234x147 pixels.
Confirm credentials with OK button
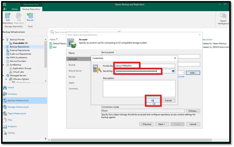click(x=153, y=100)
